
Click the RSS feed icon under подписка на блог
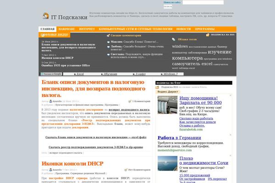pyautogui.click(x=157, y=87)
